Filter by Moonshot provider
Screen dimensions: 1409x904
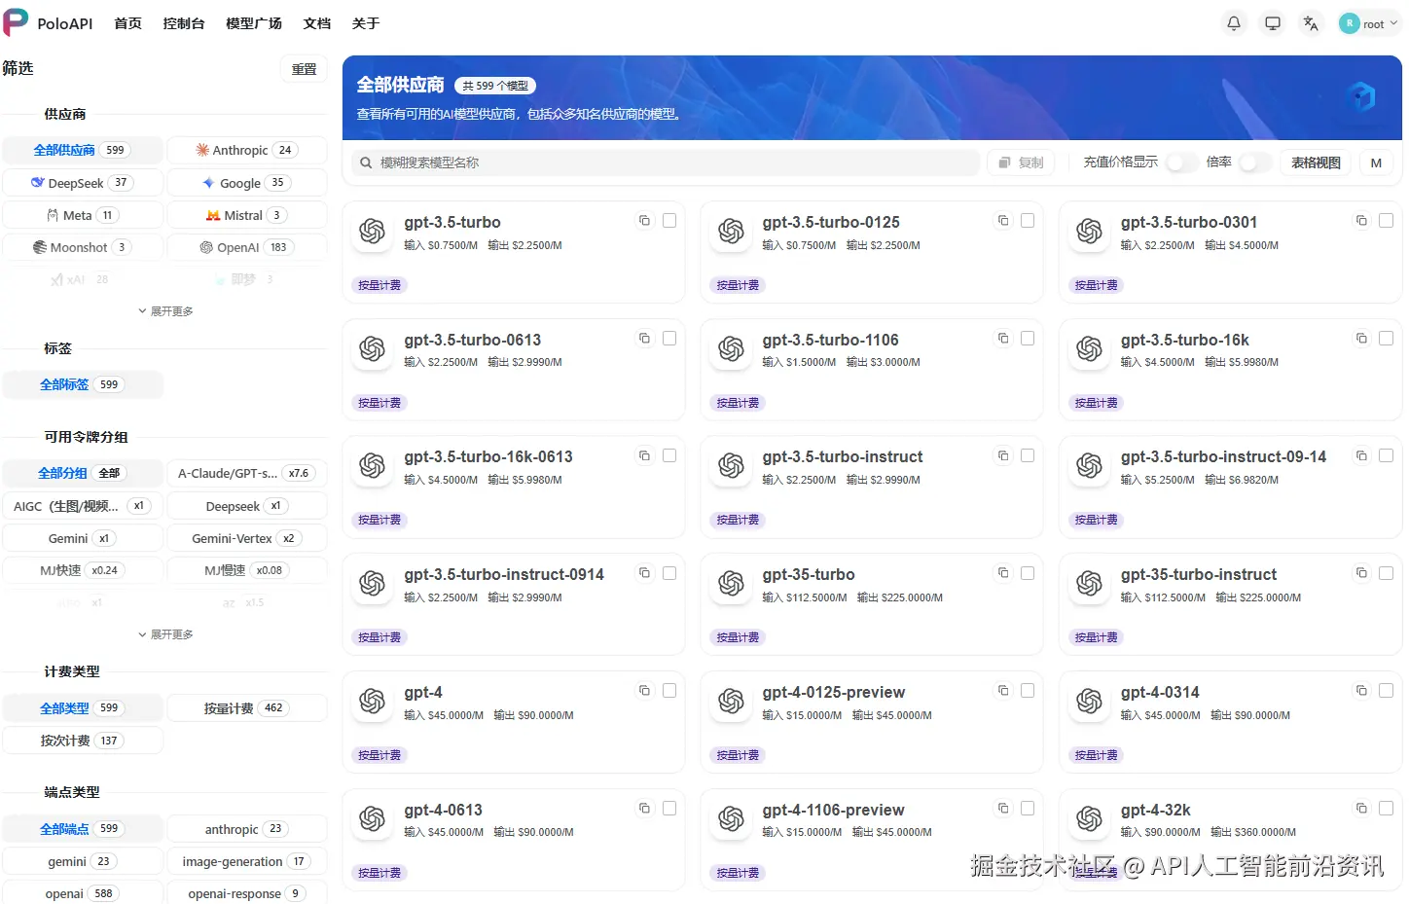[x=83, y=247]
